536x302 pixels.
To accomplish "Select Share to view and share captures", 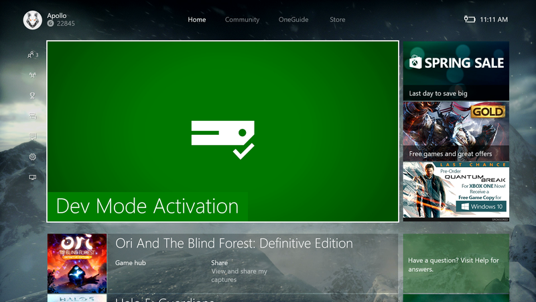I will (239, 270).
